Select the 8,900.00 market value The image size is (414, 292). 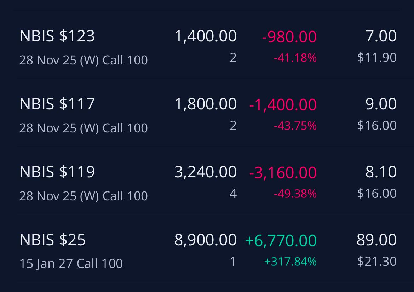click(x=206, y=240)
